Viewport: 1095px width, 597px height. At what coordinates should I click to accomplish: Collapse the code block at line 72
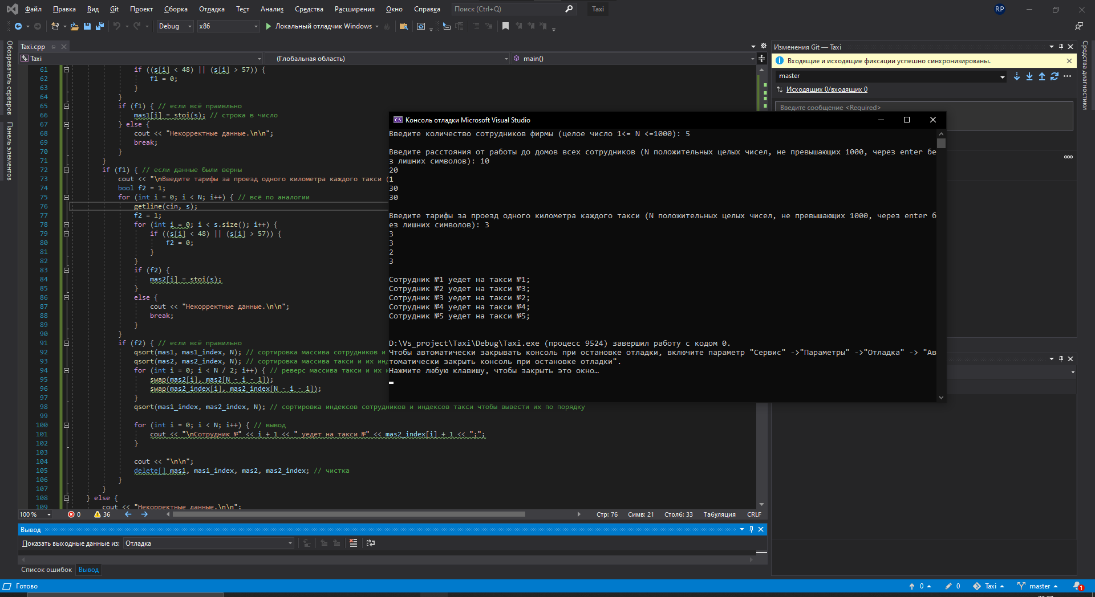[x=66, y=170]
